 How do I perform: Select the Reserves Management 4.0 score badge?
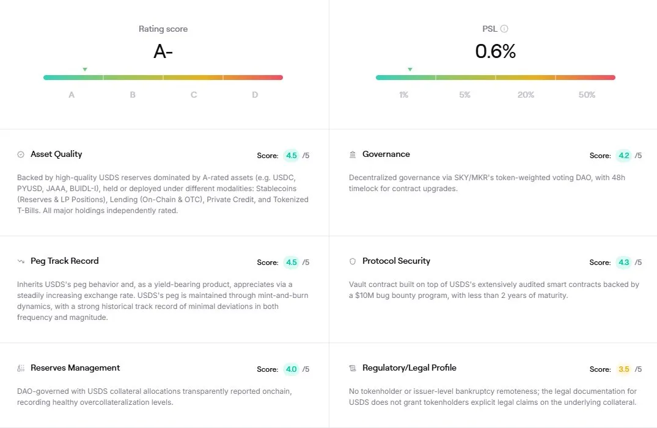point(292,369)
